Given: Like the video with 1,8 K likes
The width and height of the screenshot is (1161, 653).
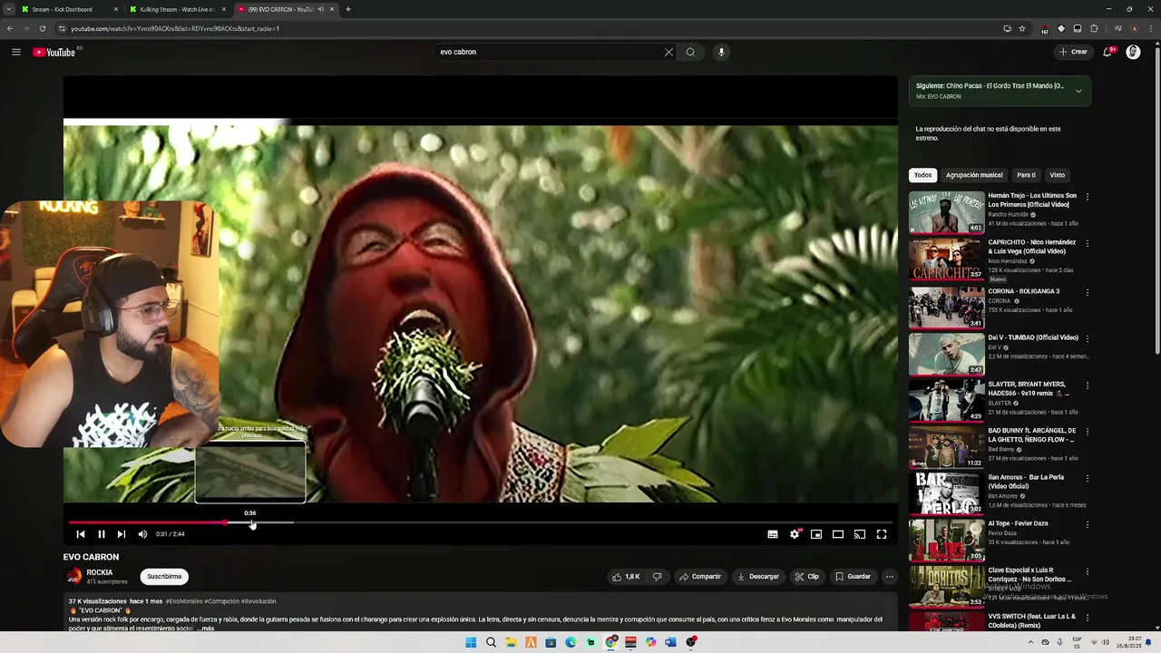Looking at the screenshot, I should point(626,577).
